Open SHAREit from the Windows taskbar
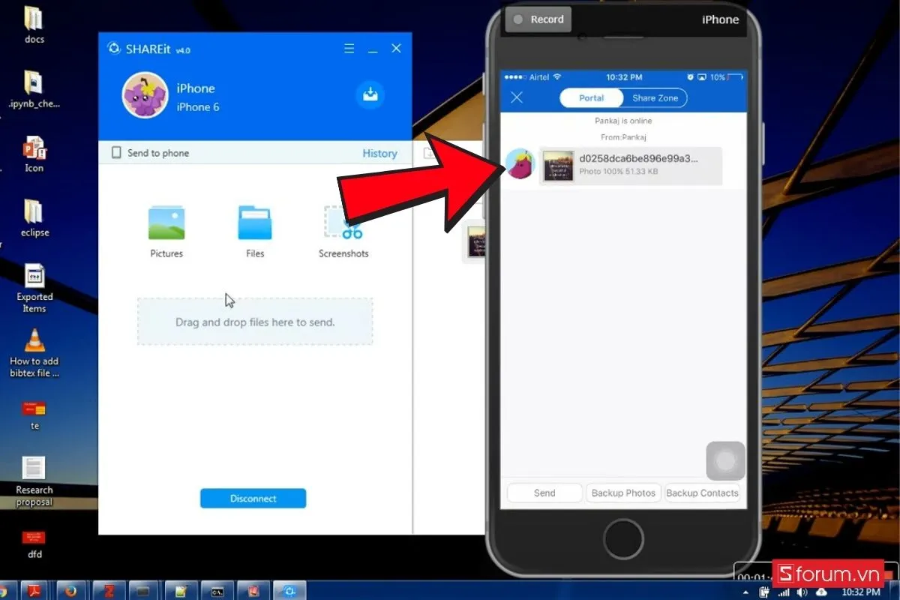900x600 pixels. [x=289, y=591]
